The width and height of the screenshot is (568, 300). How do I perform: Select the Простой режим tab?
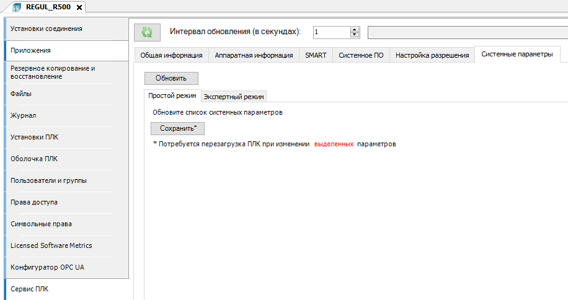[172, 95]
